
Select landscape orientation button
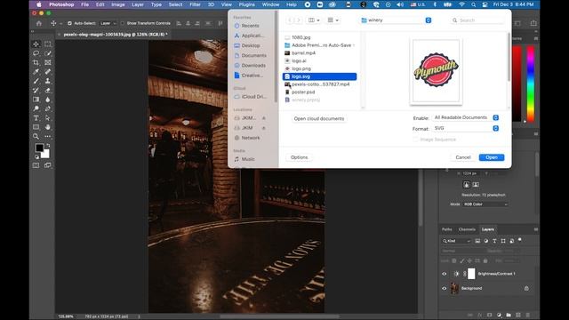[476, 185]
